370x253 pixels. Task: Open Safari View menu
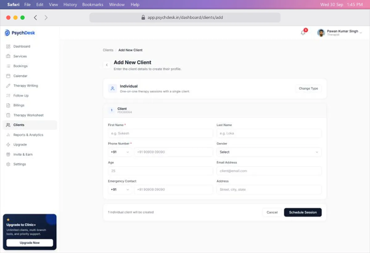[53, 5]
